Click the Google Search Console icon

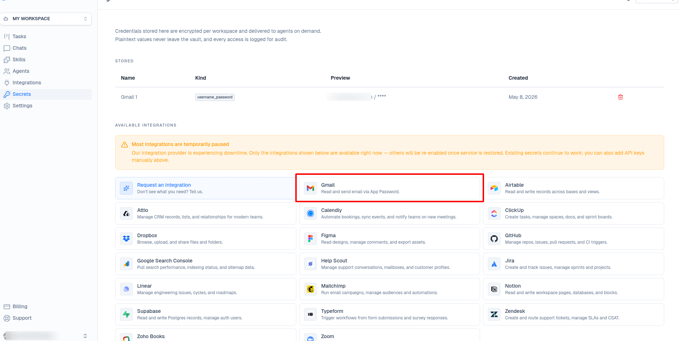coord(126,264)
